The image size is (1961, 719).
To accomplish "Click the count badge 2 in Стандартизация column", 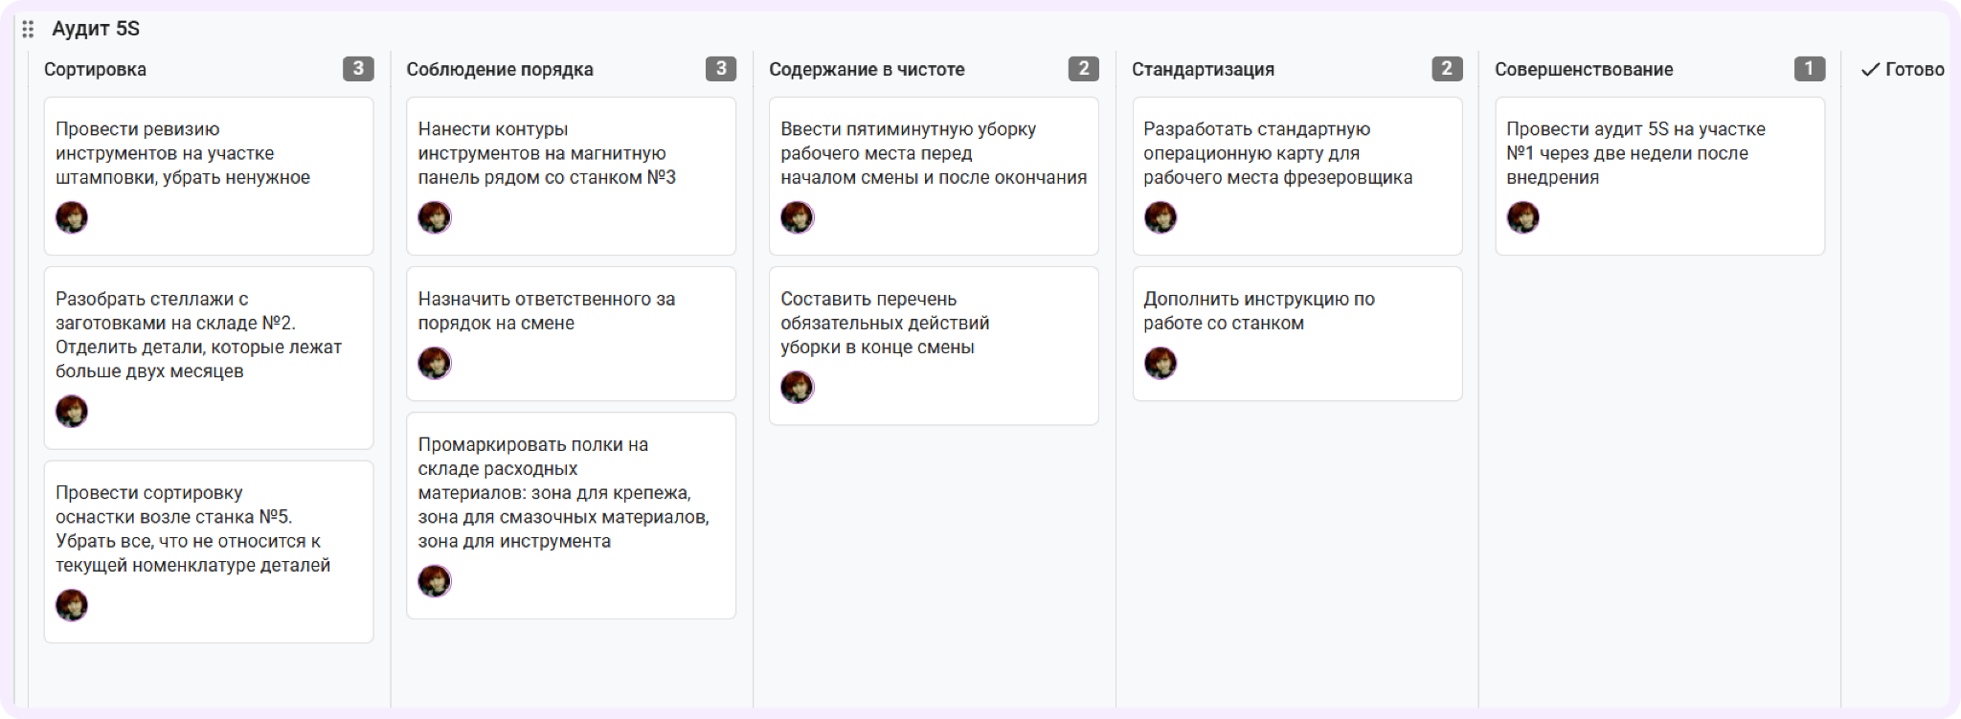I will [x=1447, y=68].
